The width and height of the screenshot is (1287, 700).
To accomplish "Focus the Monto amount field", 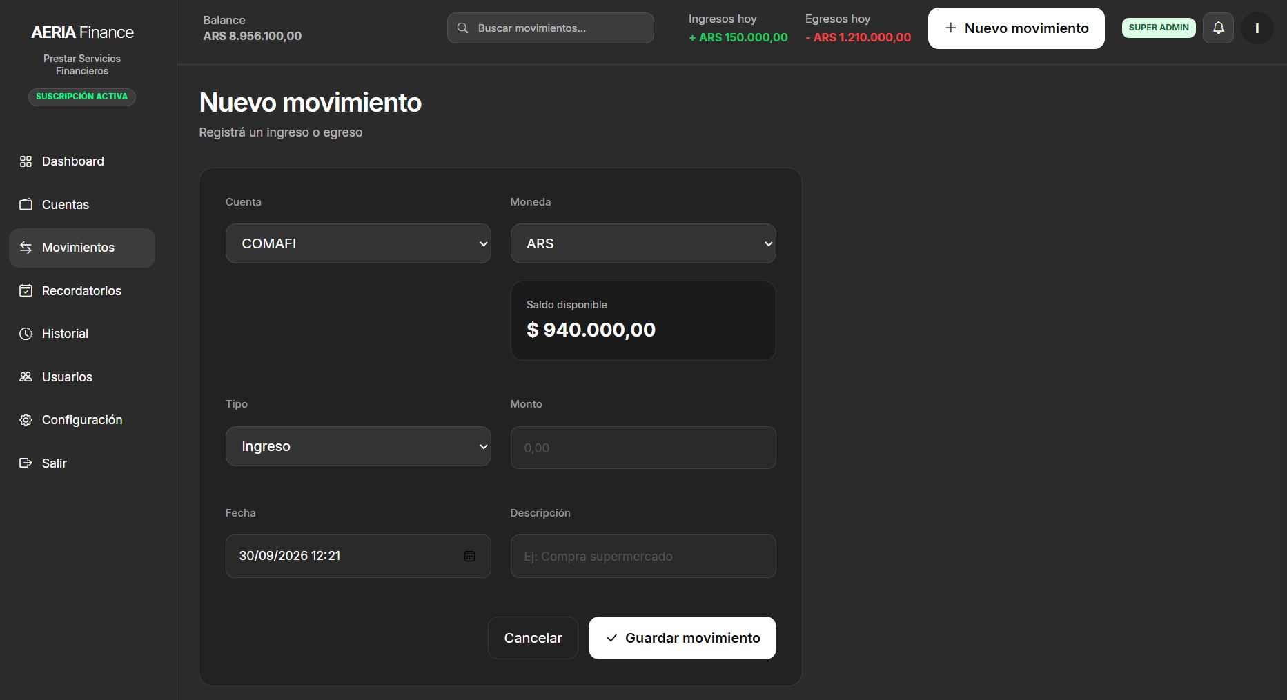I will (x=643, y=448).
